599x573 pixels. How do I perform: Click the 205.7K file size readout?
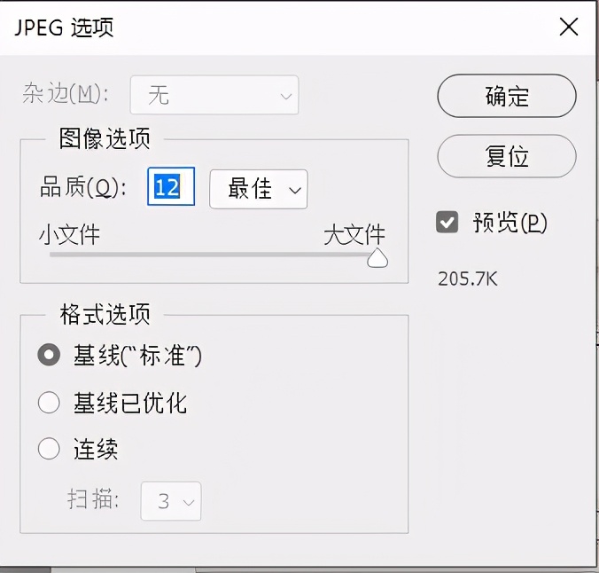tap(468, 279)
